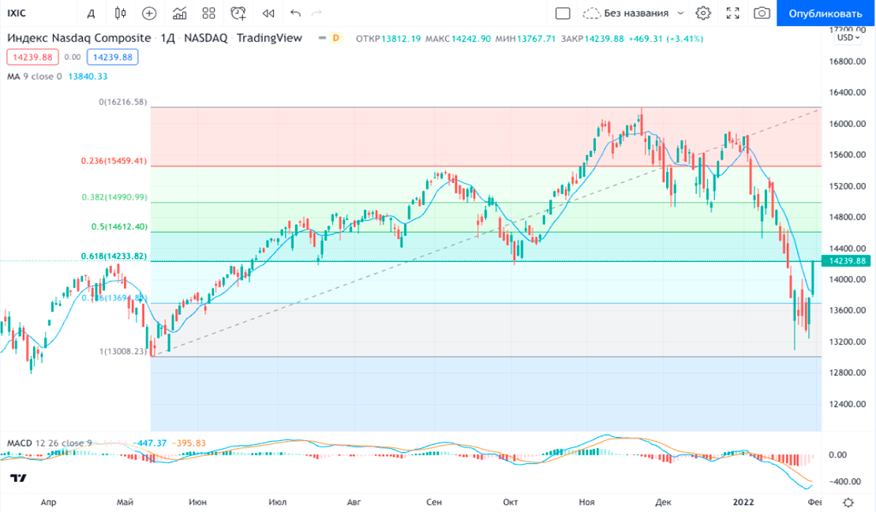The height and width of the screenshot is (512, 876).
Task: Select Fibonacci level 0.236(15459.41) label
Action: point(114,161)
